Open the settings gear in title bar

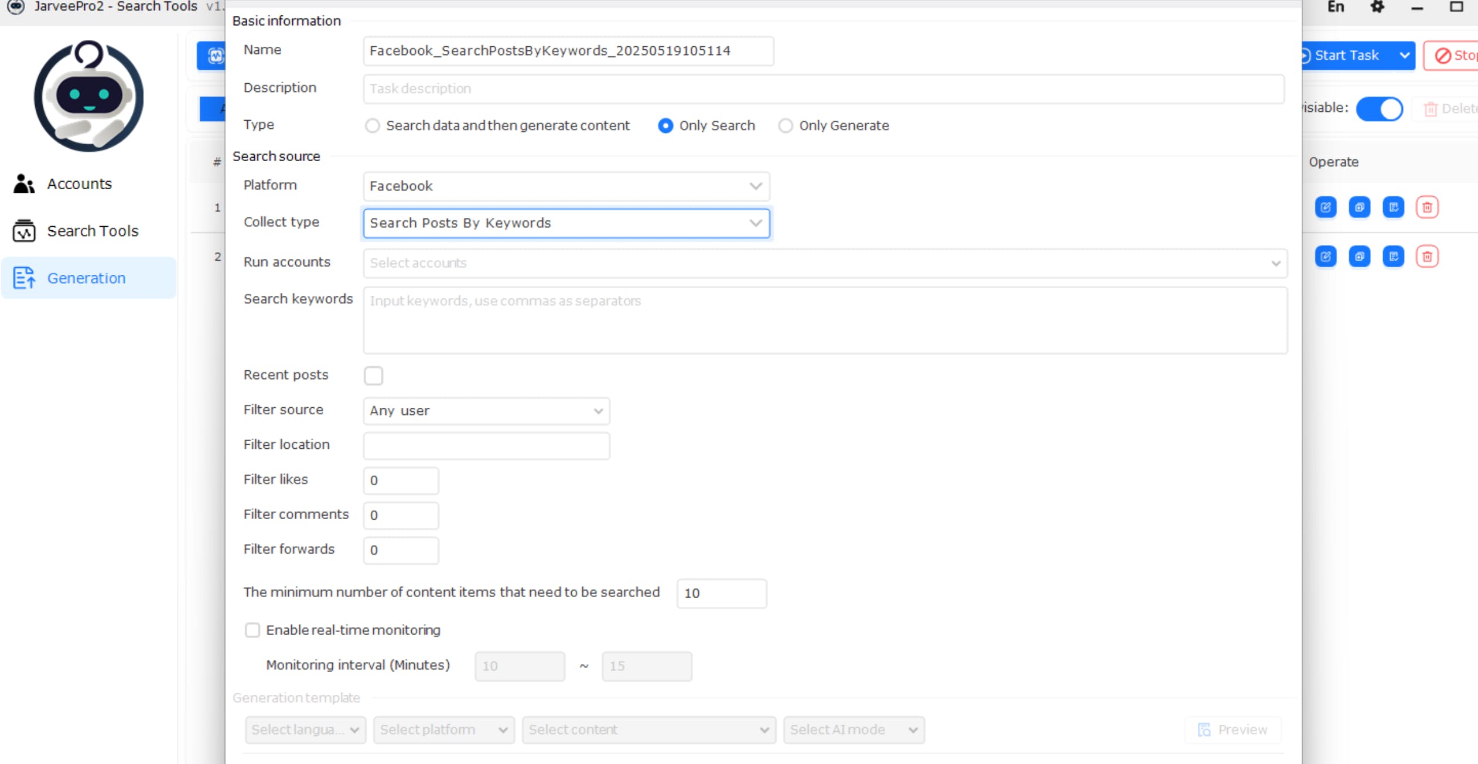[1377, 7]
